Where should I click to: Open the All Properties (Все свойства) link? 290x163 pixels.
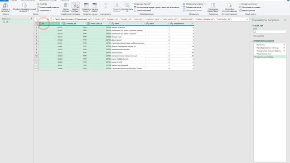point(259,36)
